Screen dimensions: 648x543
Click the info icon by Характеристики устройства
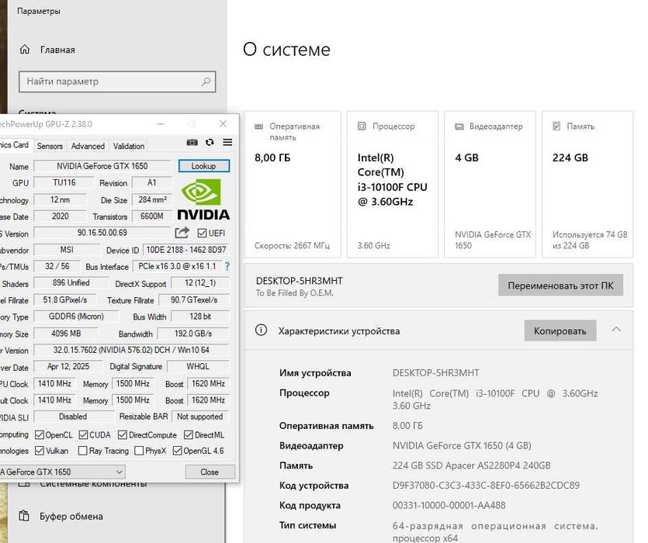pos(261,330)
